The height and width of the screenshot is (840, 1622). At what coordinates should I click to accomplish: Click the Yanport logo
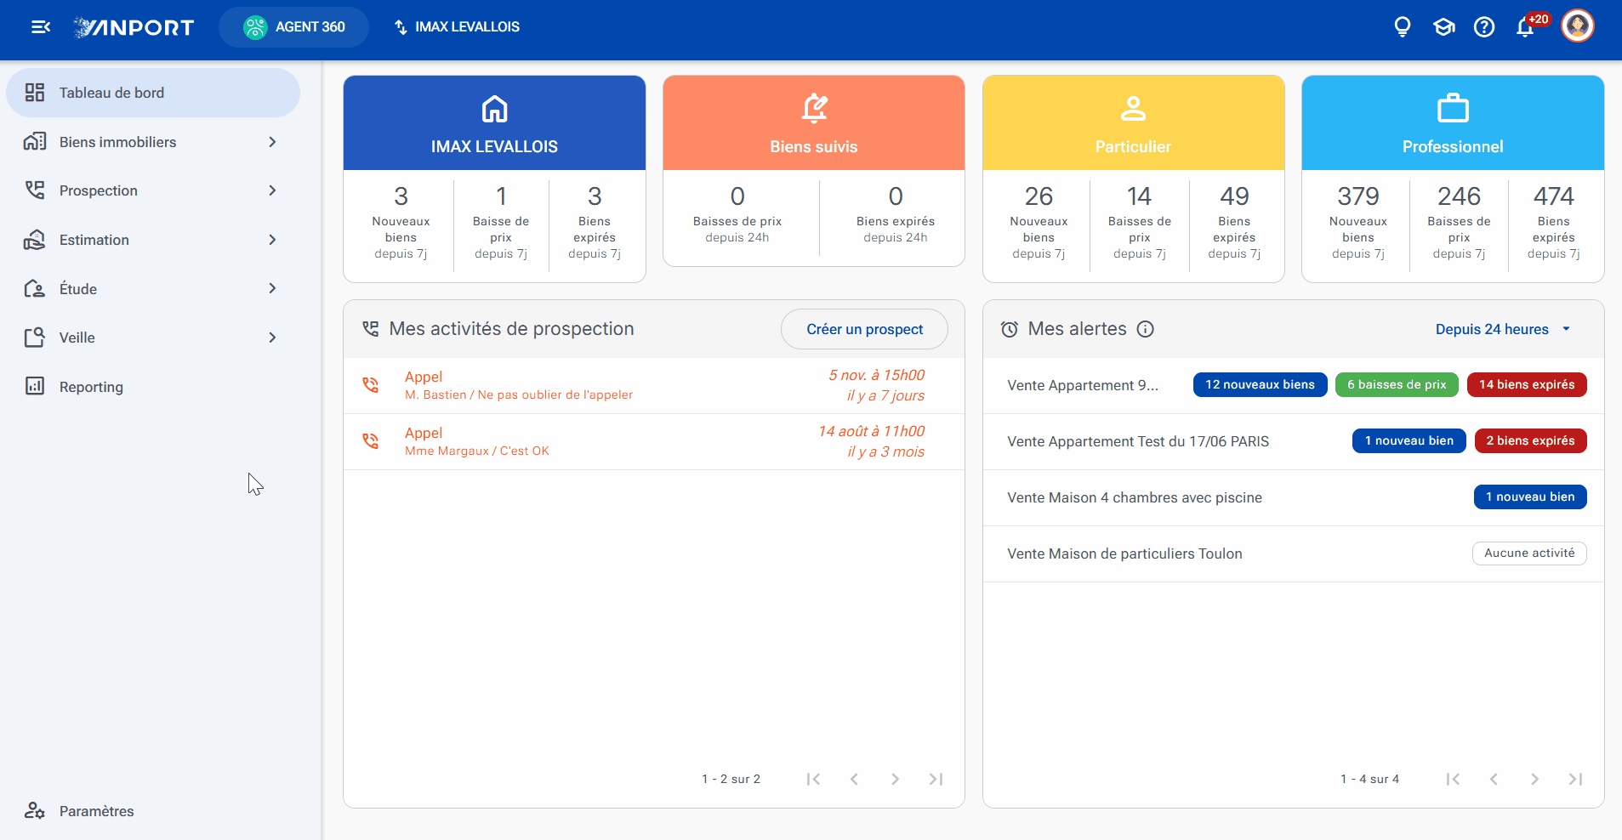(x=134, y=27)
